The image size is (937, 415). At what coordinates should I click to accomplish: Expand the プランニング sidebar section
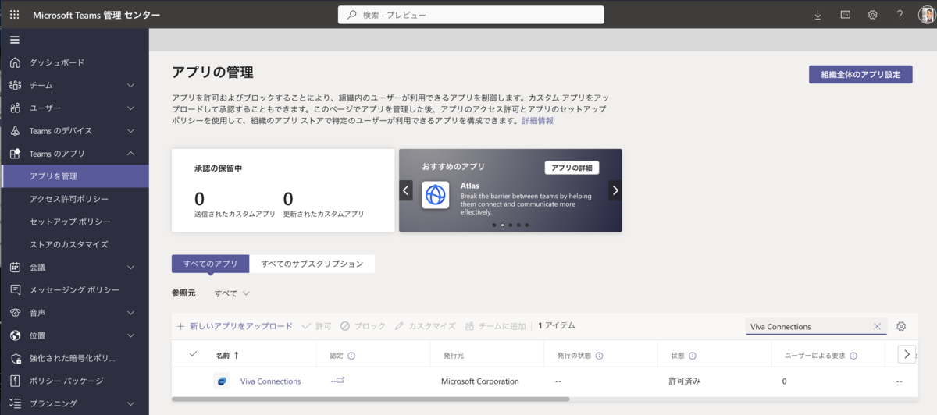[130, 403]
